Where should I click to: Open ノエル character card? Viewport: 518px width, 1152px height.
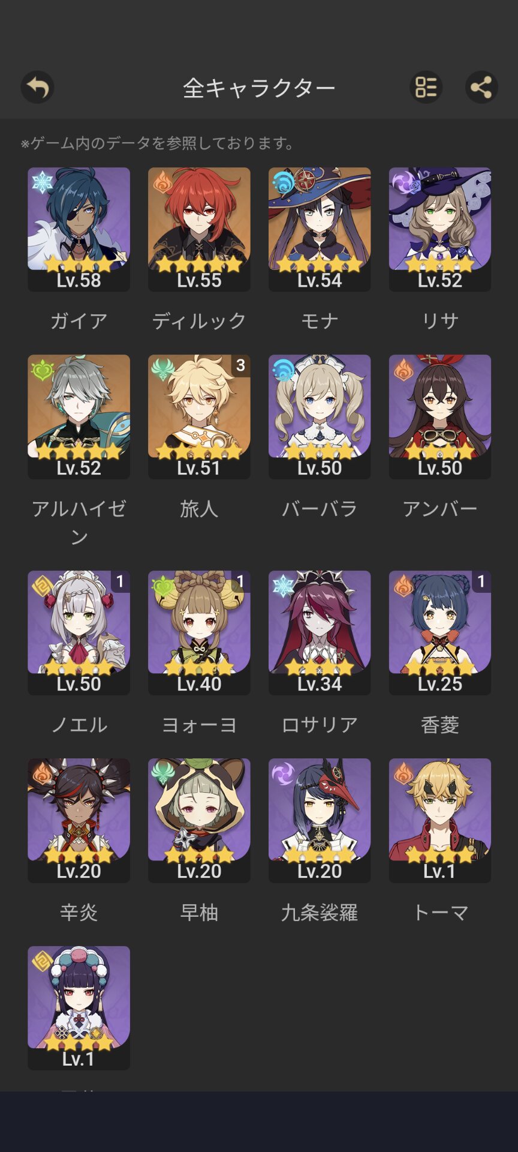point(79,632)
